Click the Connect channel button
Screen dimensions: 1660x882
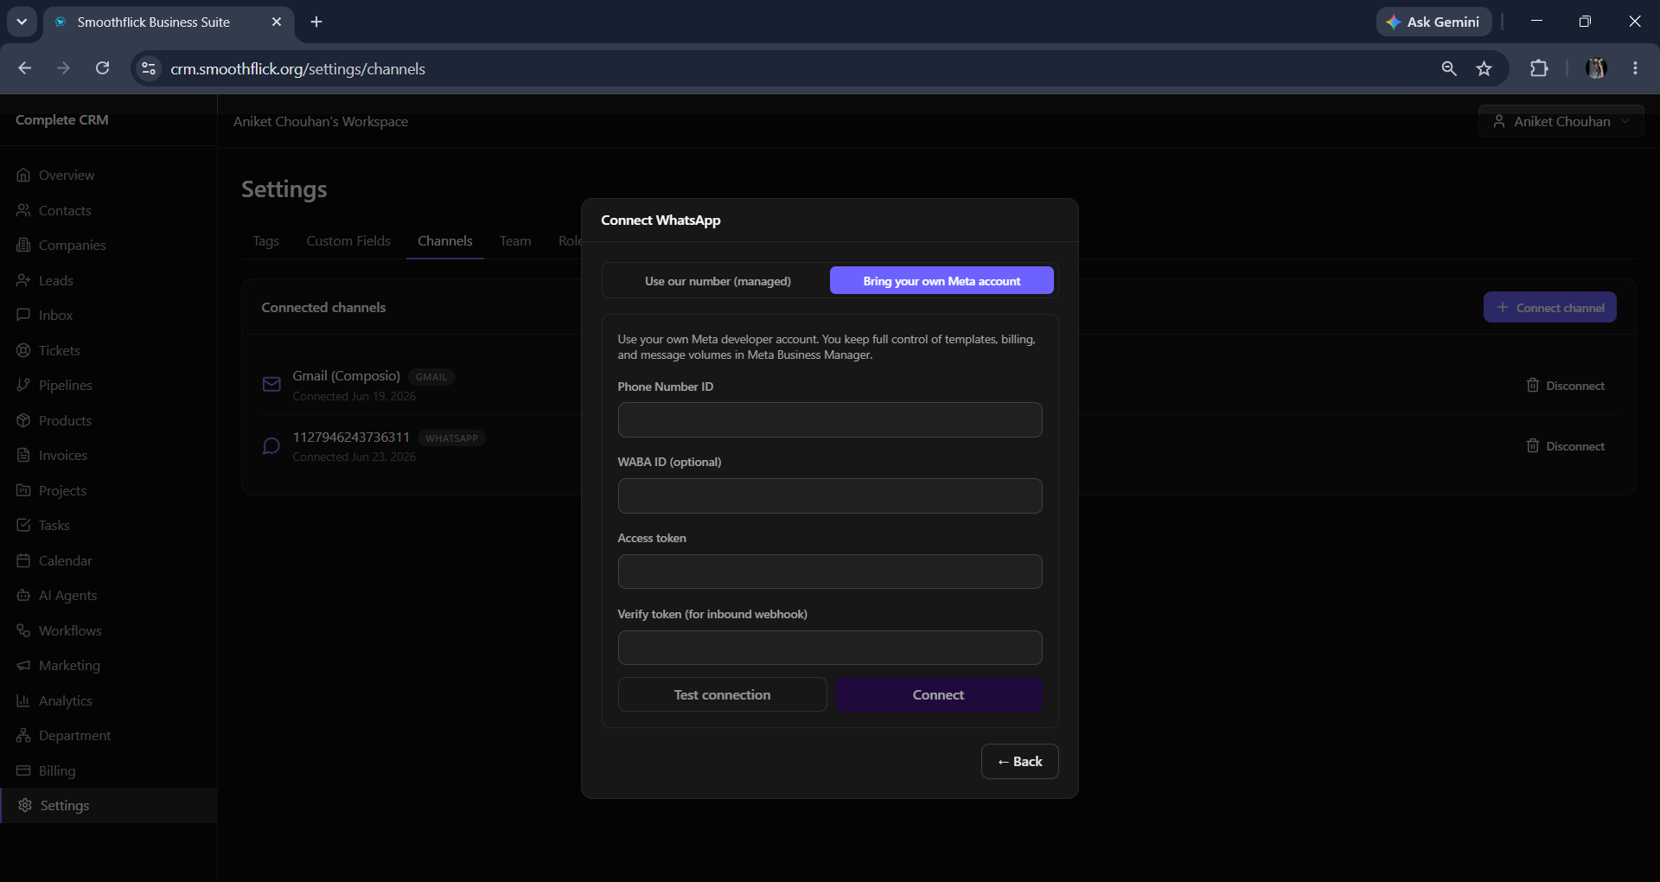1550,307
